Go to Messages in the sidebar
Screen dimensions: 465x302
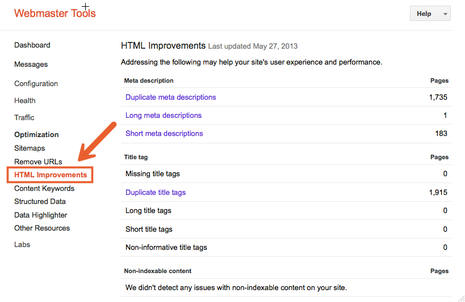(31, 65)
